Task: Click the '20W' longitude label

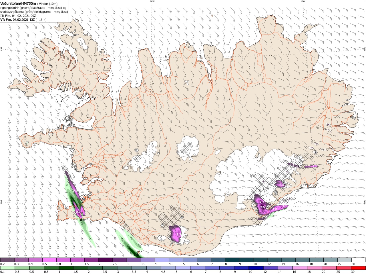Action: 152,1
